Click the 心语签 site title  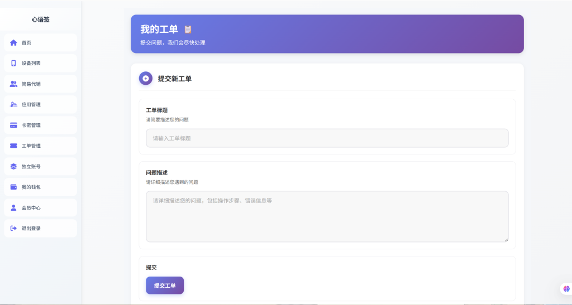(x=40, y=20)
